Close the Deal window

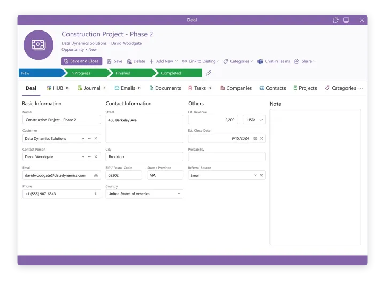(x=361, y=20)
